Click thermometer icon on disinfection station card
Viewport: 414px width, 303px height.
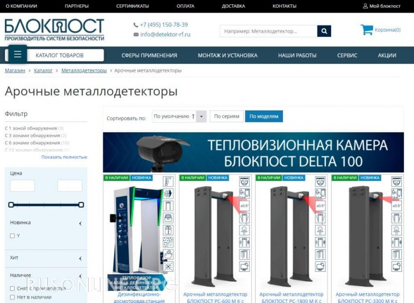pyautogui.click(x=168, y=182)
